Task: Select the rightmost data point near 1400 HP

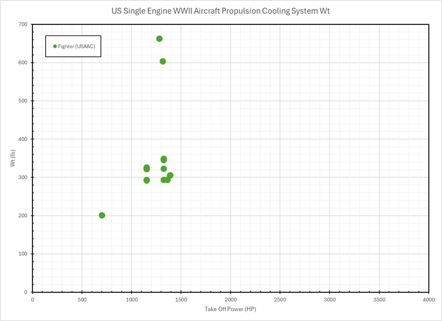Action: click(x=170, y=176)
